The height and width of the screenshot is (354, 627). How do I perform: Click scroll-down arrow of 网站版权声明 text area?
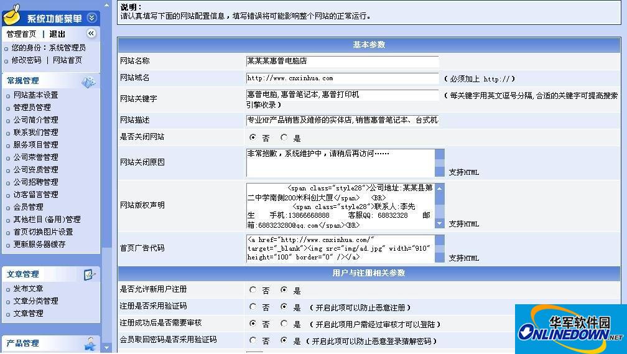[x=439, y=223]
